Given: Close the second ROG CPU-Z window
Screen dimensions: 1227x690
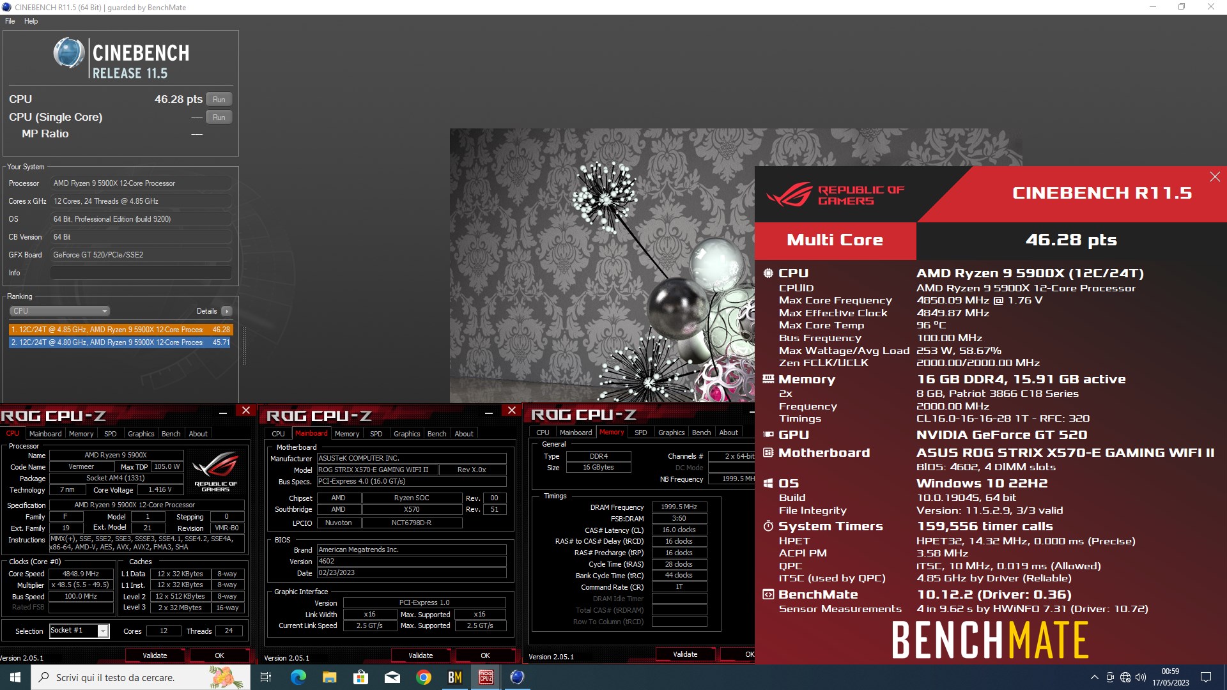Looking at the screenshot, I should (512, 410).
